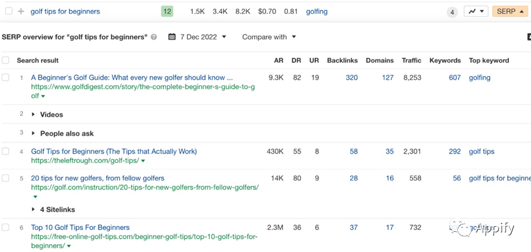Open 320 backlinks for golfdigest result

352,77
